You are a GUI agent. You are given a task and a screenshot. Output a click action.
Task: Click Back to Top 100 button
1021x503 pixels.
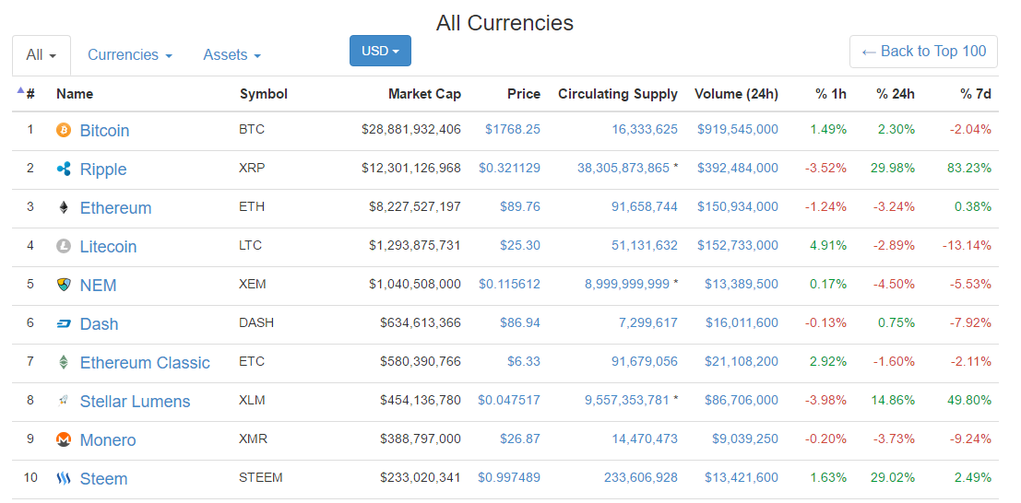[x=923, y=52]
